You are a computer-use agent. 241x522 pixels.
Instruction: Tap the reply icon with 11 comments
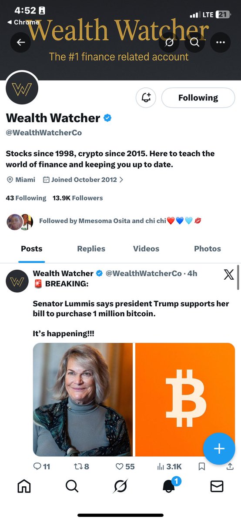(42, 466)
